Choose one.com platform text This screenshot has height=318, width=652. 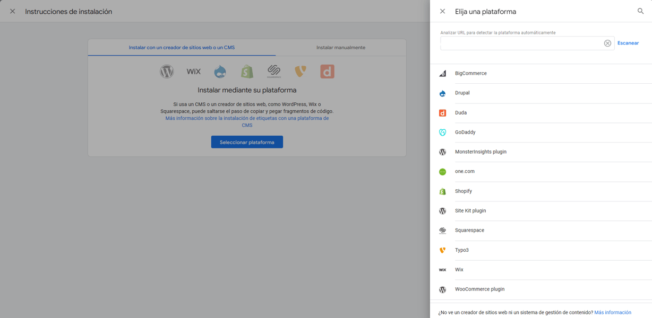(465, 172)
